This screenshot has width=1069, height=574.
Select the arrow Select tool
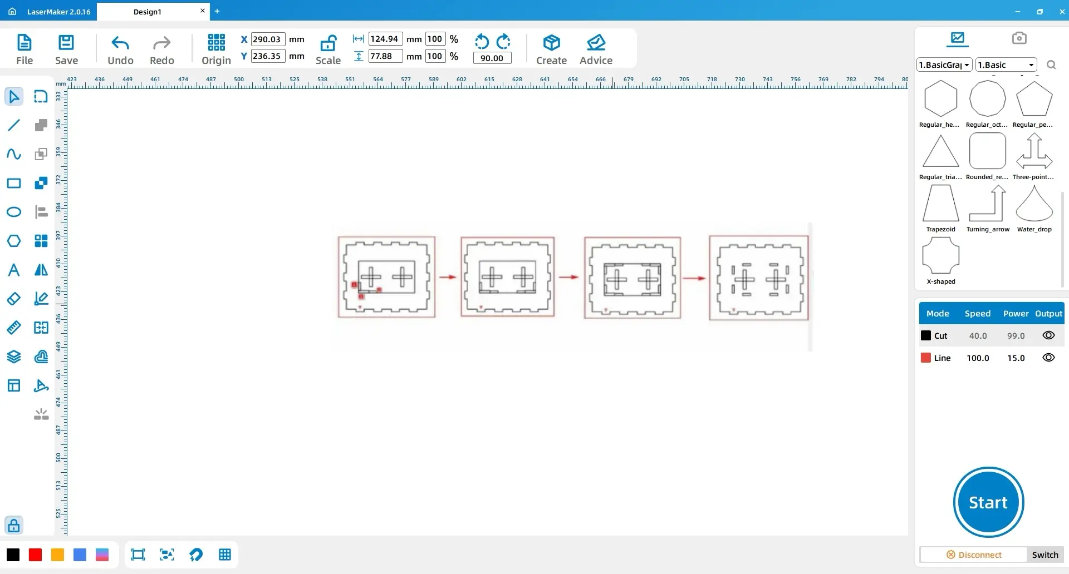14,96
